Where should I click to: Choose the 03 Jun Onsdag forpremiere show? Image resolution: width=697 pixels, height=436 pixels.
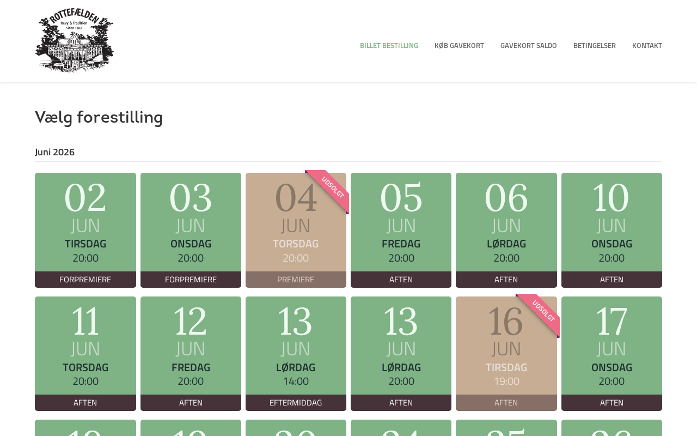coord(191,230)
